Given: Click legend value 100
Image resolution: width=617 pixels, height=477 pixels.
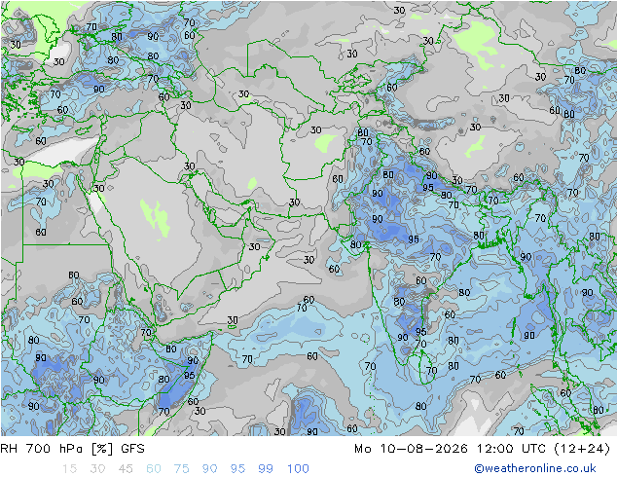Looking at the screenshot, I should [x=298, y=468].
